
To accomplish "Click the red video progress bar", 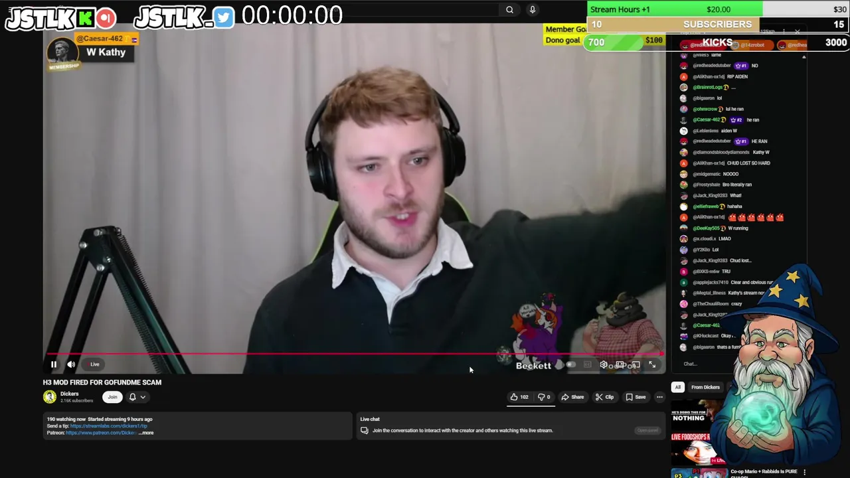I will click(354, 354).
